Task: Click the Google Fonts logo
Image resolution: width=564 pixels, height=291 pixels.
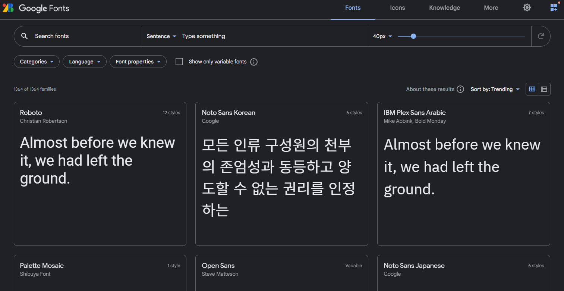Action: tap(36, 8)
